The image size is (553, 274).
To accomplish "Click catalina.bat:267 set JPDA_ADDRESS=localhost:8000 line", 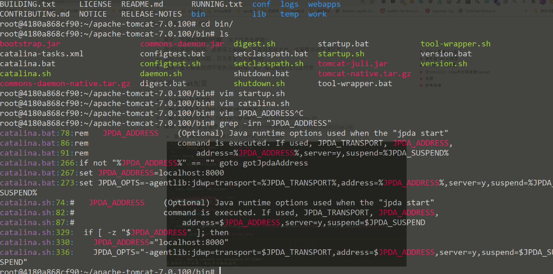I will pos(112,173).
